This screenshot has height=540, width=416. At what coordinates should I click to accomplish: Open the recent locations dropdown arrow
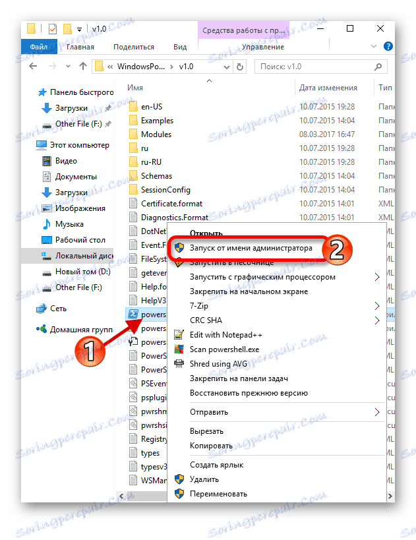[68, 66]
